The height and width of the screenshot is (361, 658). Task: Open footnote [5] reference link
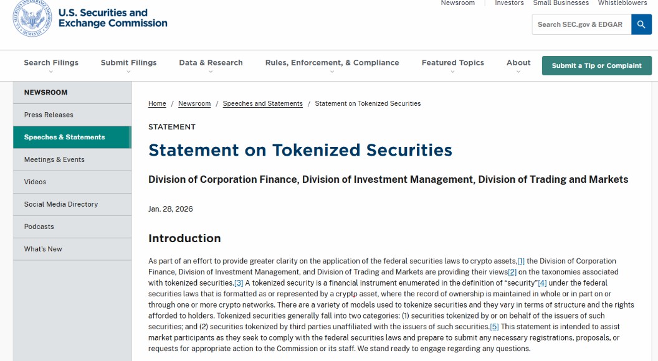(x=494, y=327)
